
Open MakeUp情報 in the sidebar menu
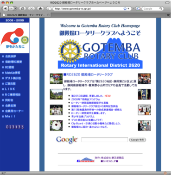(13, 73)
